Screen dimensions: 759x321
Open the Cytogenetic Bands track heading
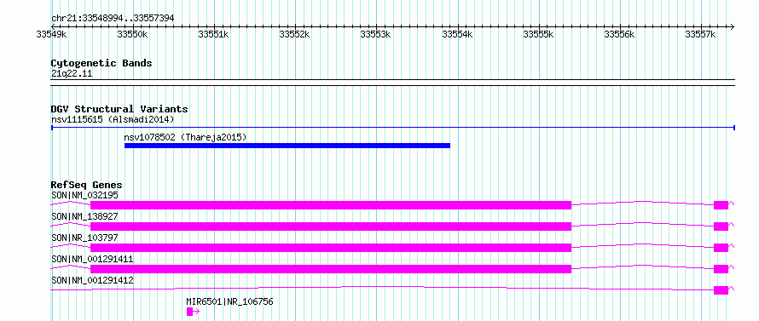(101, 63)
